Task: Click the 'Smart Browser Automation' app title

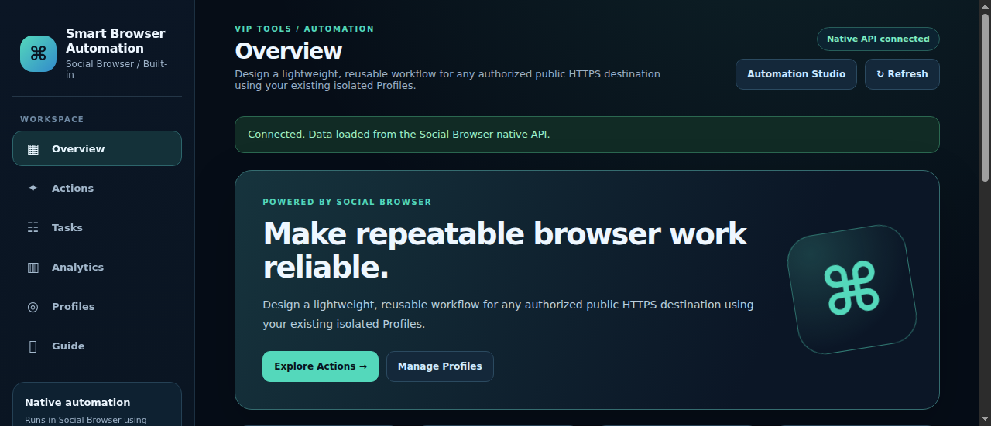Action: point(115,41)
